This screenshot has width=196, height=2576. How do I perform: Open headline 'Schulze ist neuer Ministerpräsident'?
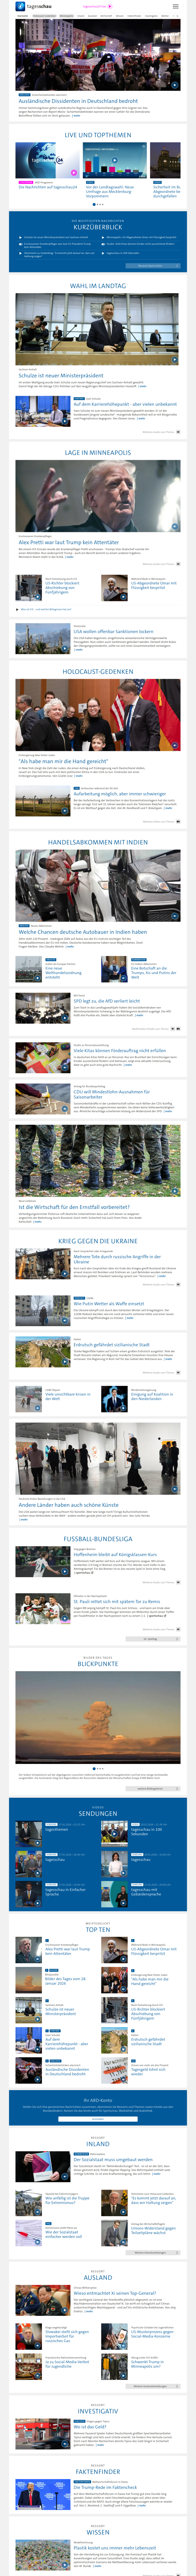click(60, 375)
